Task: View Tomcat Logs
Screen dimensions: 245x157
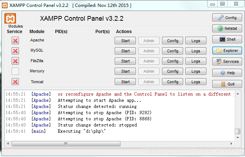Action: coord(196,82)
